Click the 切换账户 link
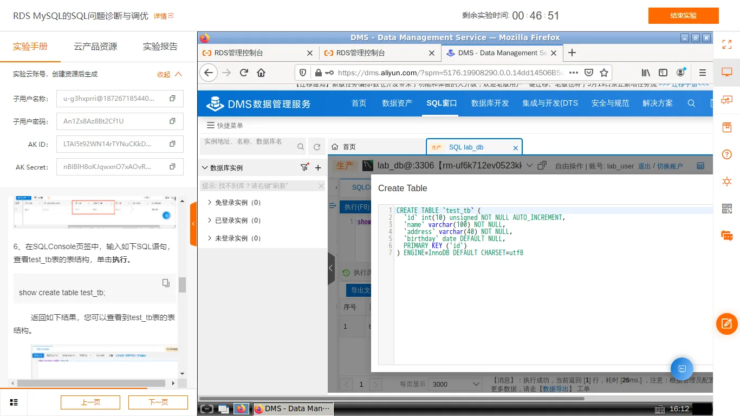 670,166
